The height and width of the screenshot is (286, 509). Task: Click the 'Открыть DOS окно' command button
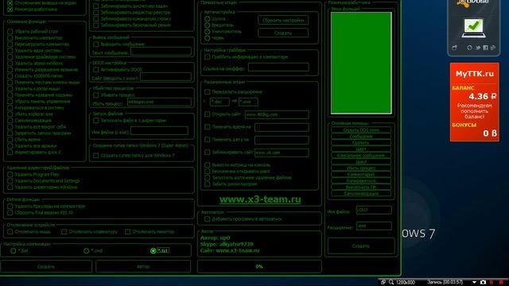point(361,130)
